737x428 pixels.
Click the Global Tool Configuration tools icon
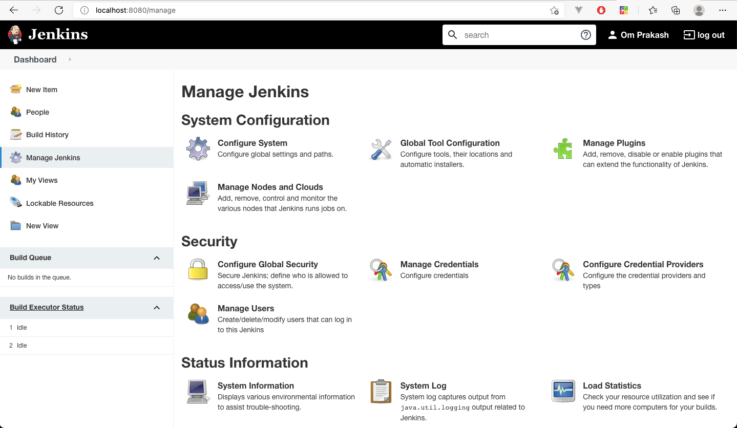click(381, 149)
